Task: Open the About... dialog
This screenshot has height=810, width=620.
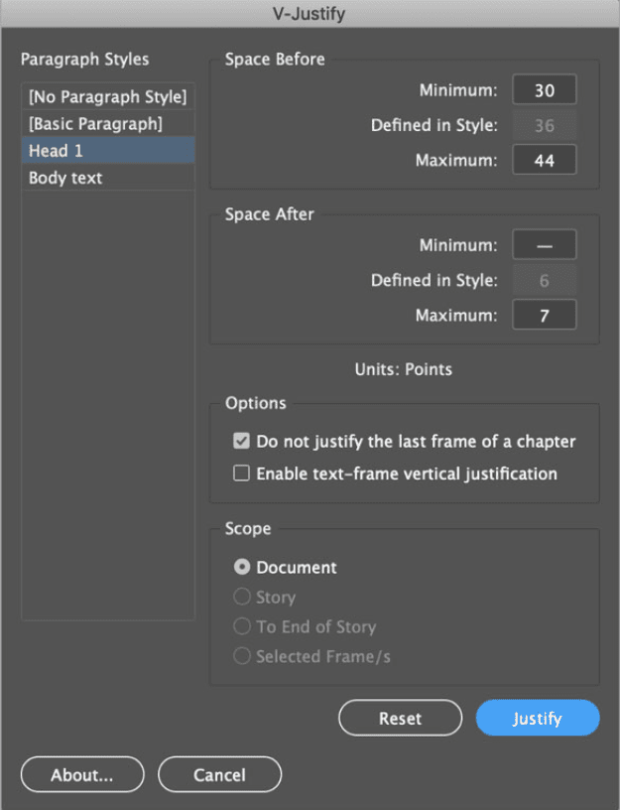Action: click(82, 774)
